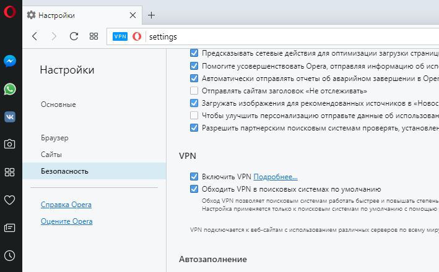The width and height of the screenshot is (439, 272).
Task: Open the Браузер settings section
Action: 54,138
